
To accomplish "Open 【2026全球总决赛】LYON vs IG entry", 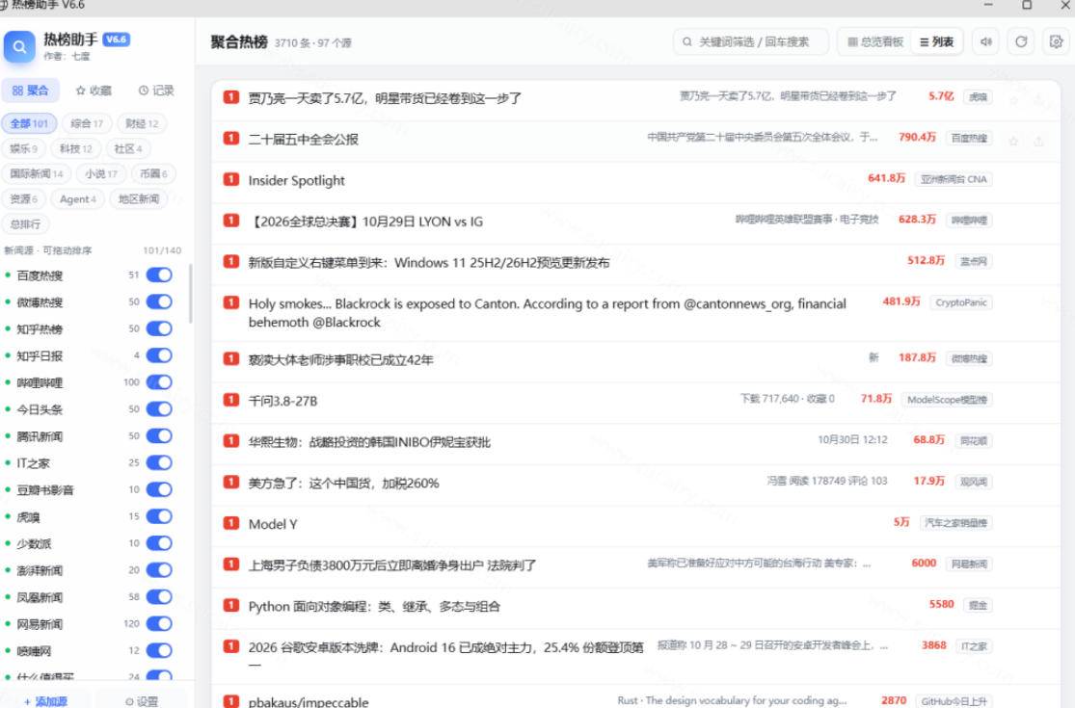I will (365, 222).
